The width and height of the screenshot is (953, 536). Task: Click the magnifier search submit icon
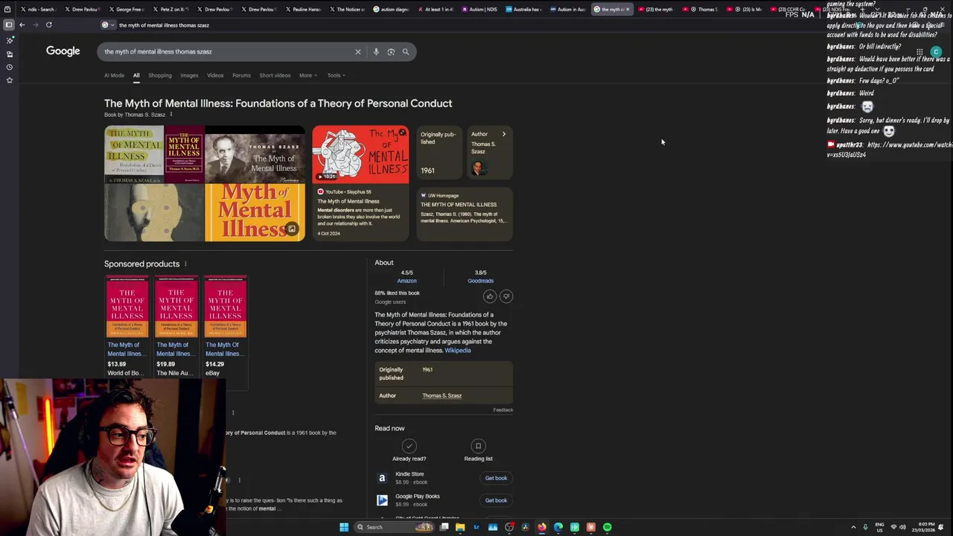[406, 52]
